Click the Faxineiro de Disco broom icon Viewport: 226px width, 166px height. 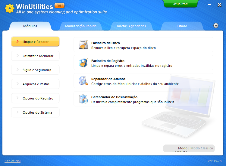(83, 45)
